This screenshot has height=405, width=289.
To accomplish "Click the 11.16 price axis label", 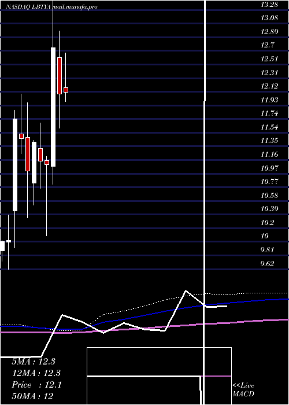I will pyautogui.click(x=269, y=154).
